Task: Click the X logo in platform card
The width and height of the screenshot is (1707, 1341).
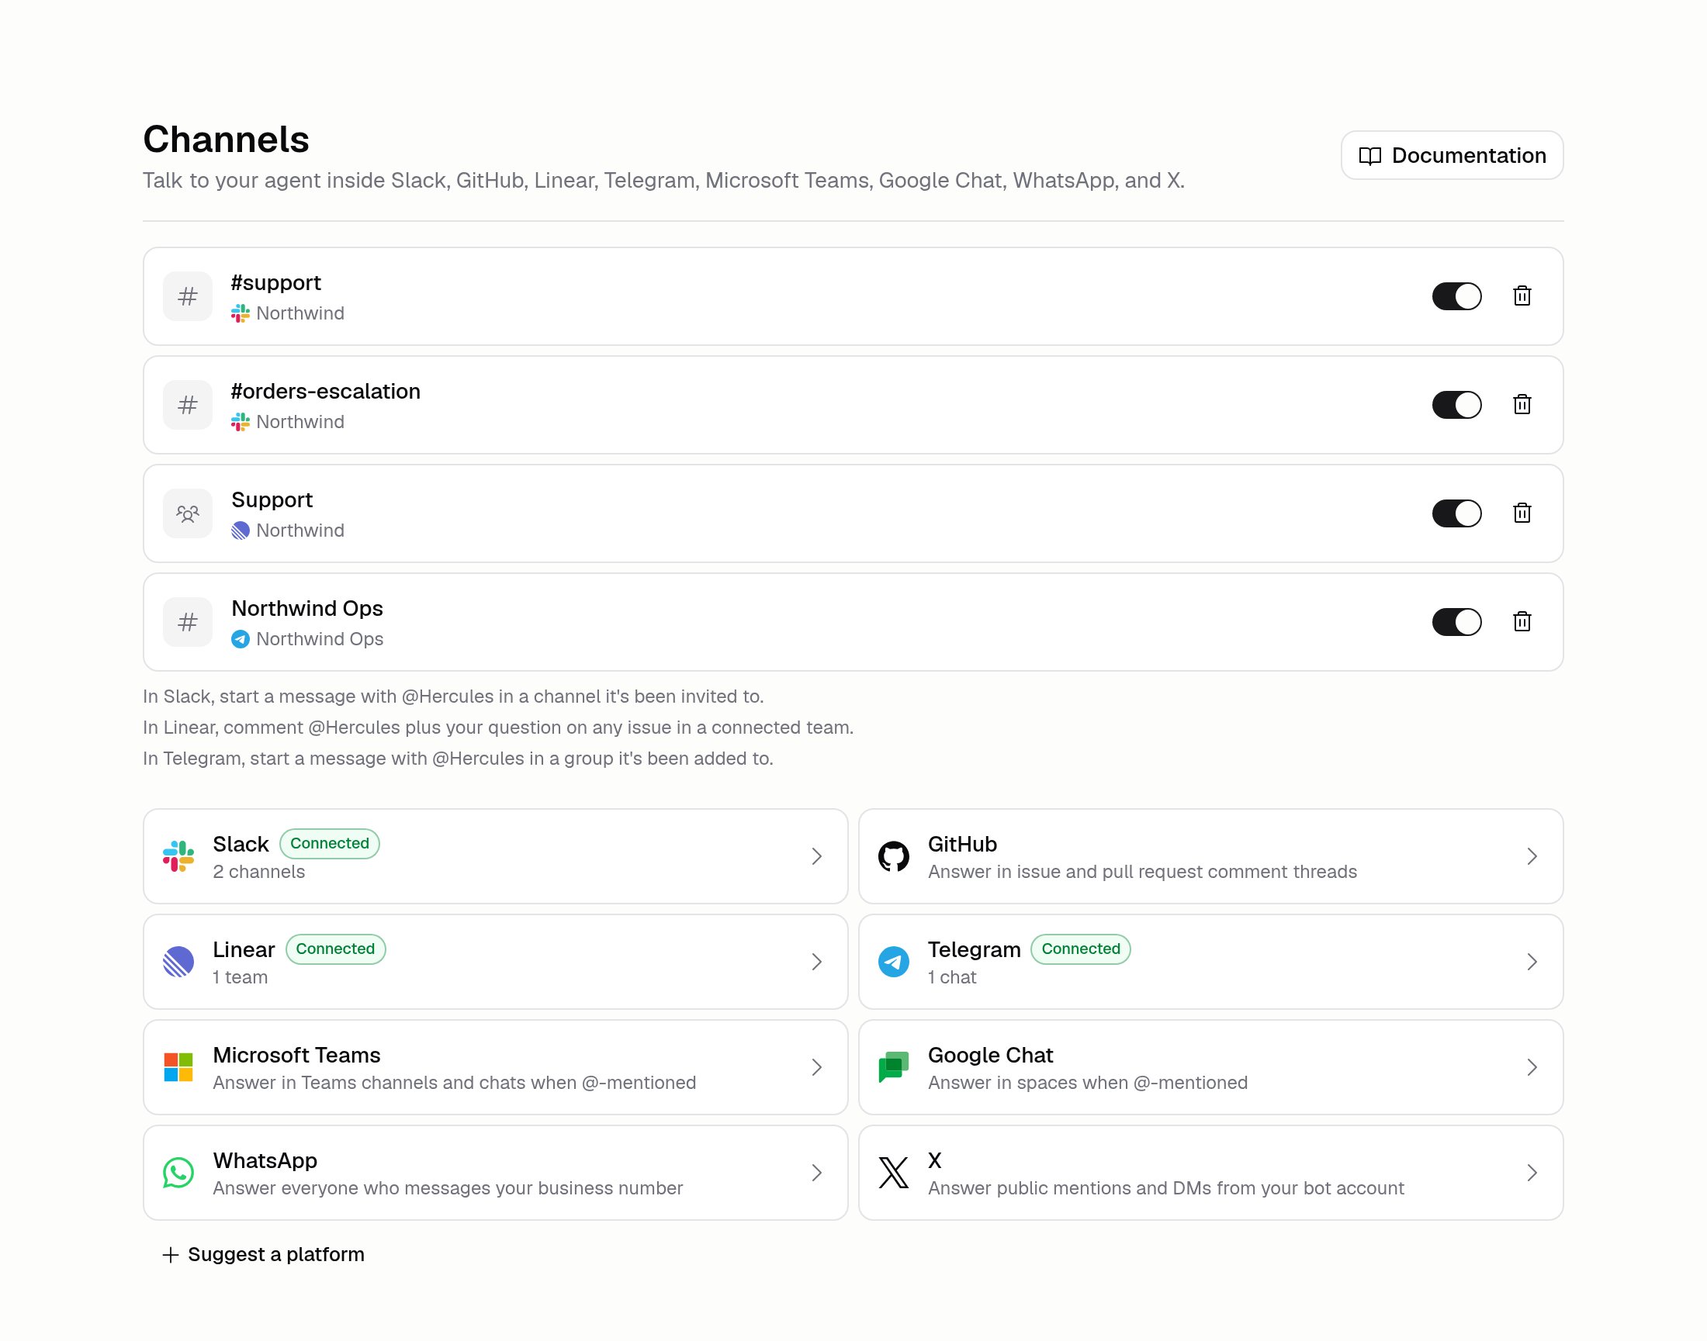Action: coord(893,1172)
